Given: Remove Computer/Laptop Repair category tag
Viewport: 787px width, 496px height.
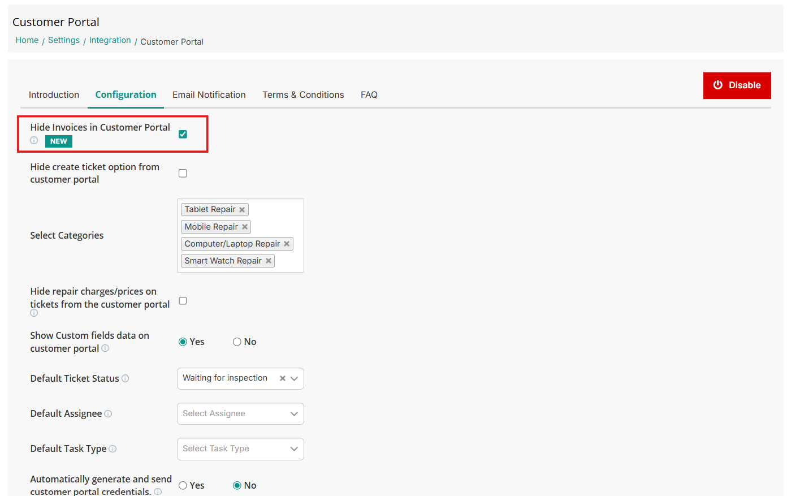Looking at the screenshot, I should click(287, 244).
